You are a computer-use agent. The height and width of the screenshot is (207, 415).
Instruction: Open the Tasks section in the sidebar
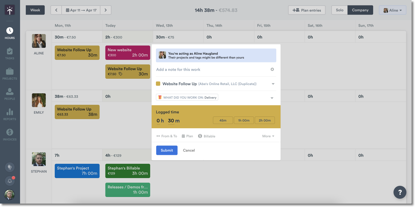(x=10, y=54)
